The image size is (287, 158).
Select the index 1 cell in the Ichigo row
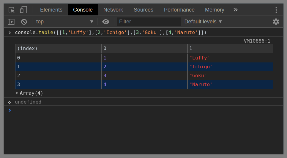pyautogui.click(x=59, y=67)
